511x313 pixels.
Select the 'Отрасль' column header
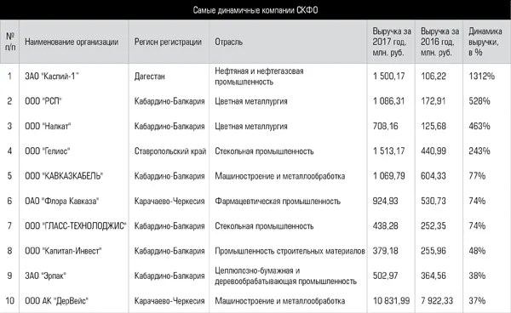pos(228,42)
